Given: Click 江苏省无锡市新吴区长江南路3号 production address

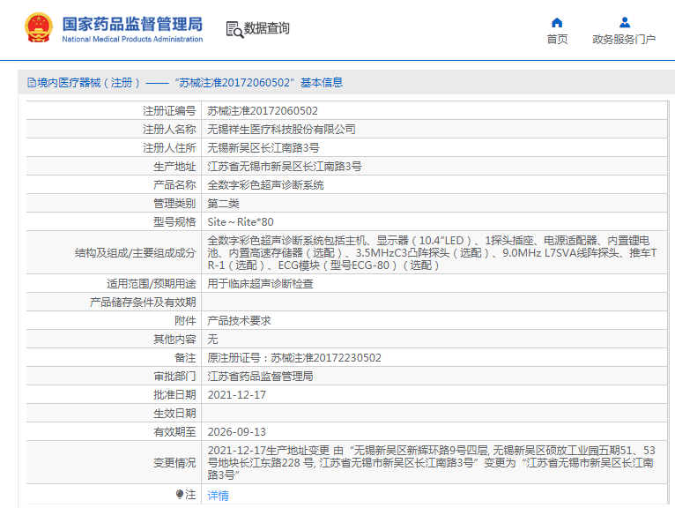Looking at the screenshot, I should click(x=285, y=167).
